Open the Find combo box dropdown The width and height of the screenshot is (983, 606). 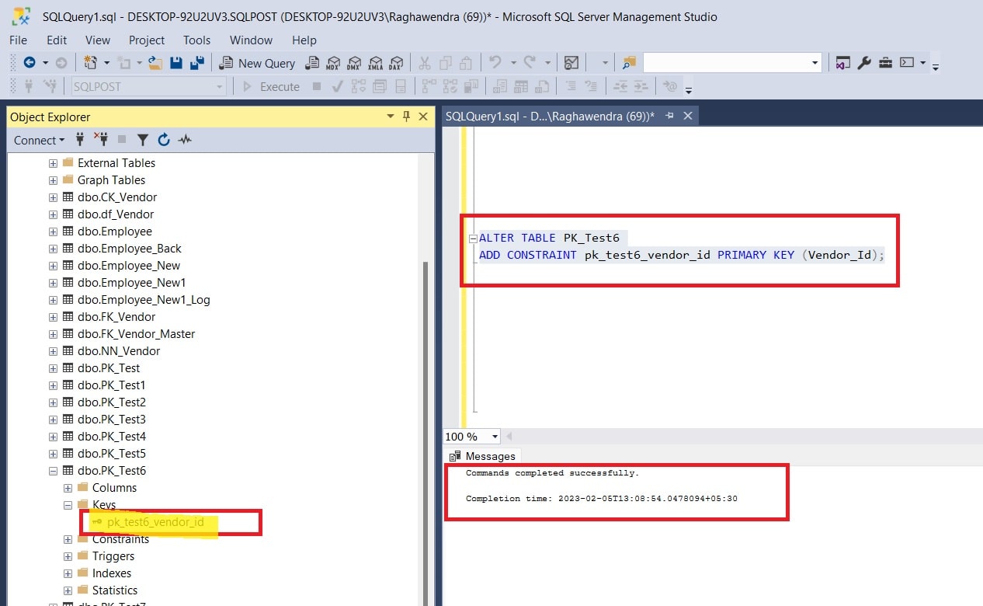coord(815,63)
